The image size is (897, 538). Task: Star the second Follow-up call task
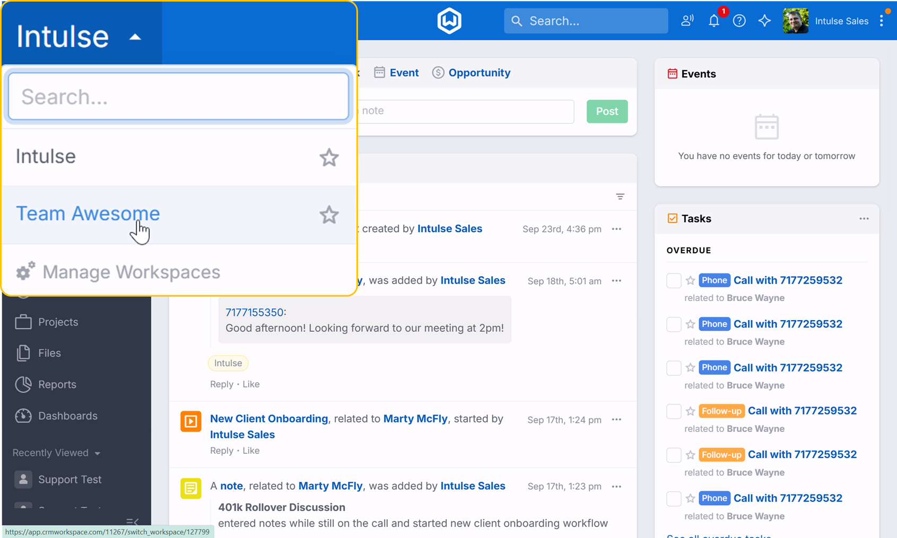[x=690, y=455]
